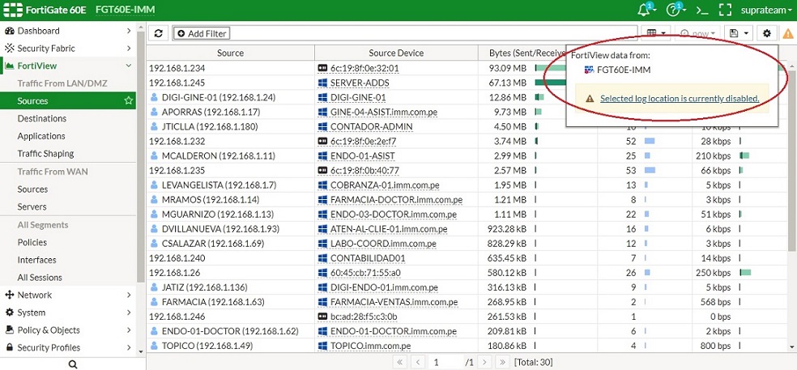Click the orange warning triangle icon
The image size is (797, 370).
[x=787, y=34]
